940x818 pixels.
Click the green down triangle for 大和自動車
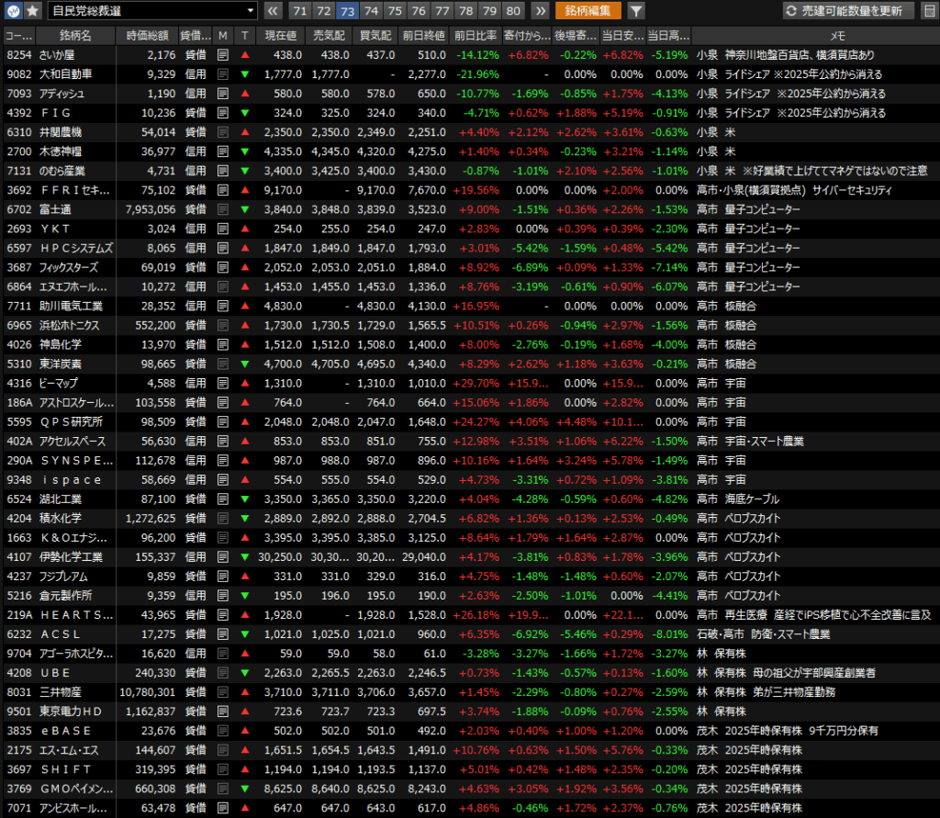[x=245, y=74]
